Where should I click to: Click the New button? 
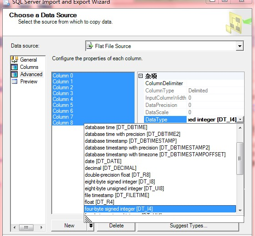(x=69, y=226)
